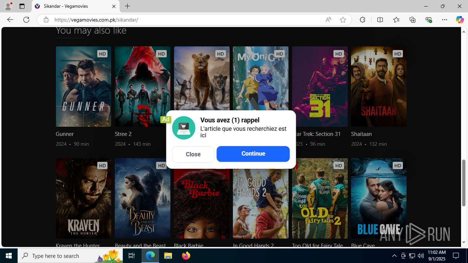
Task: Open Windows notification center
Action: click(x=456, y=256)
